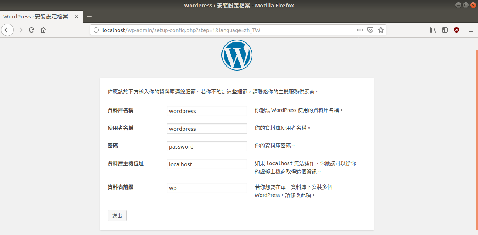Viewport: 478px width, 235px height.
Task: Submit the form with 送出 button
Action: point(117,216)
